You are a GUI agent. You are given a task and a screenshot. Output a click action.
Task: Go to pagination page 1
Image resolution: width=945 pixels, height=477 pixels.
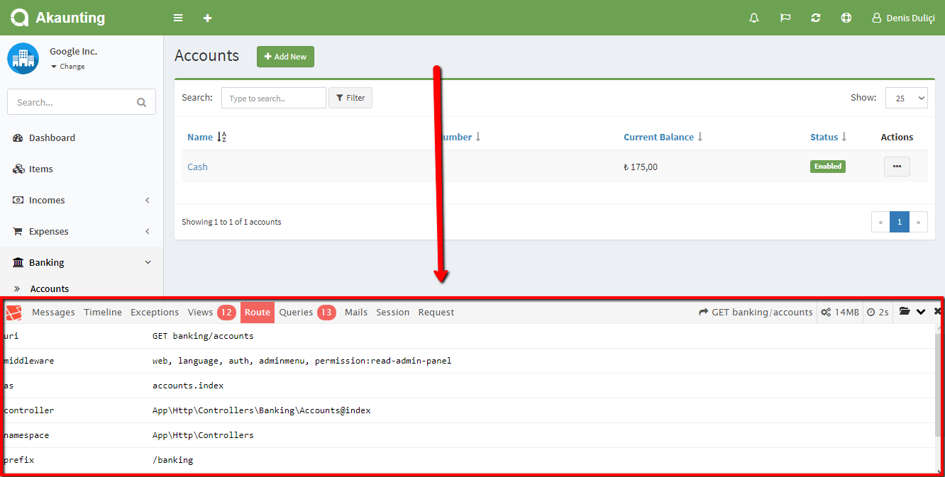[900, 222]
